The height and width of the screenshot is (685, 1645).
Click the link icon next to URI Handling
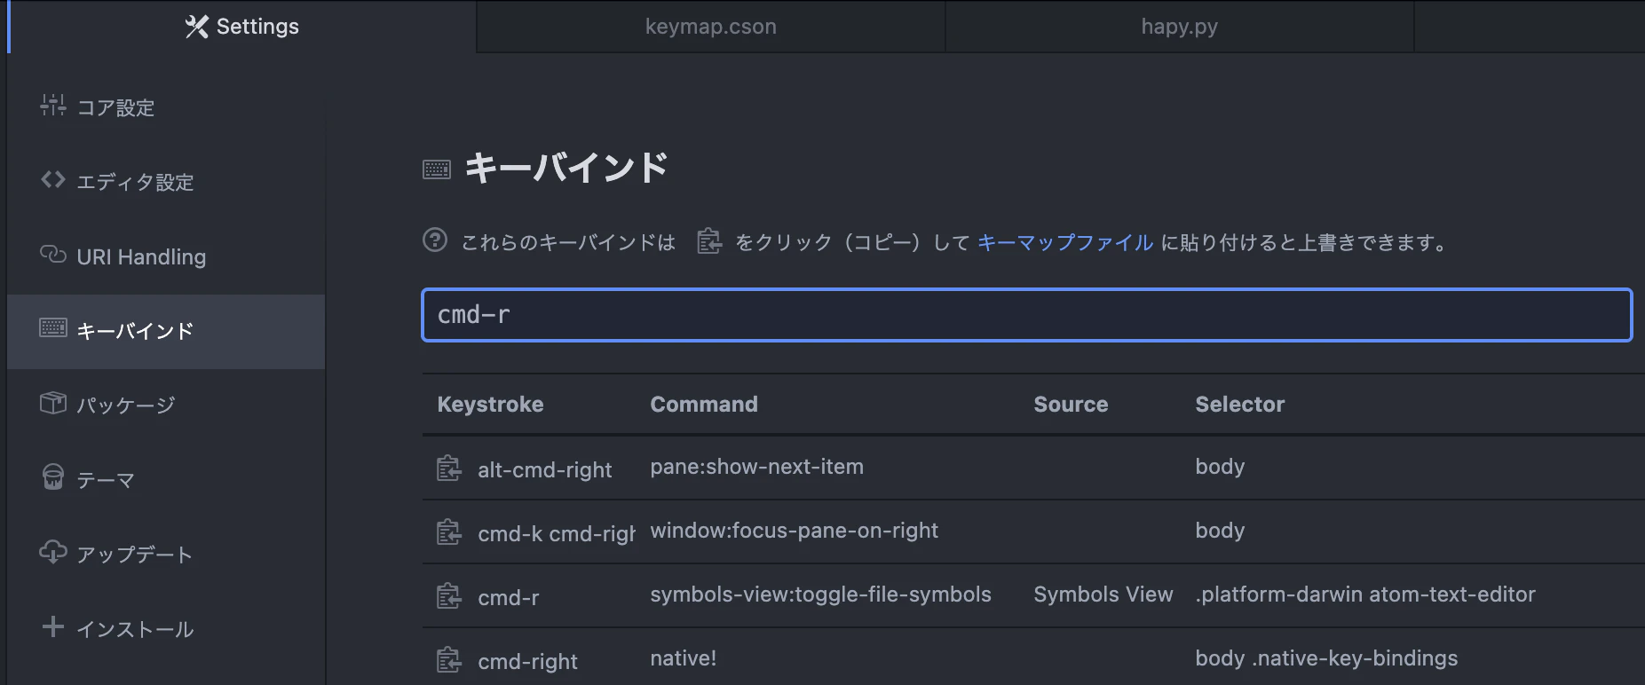point(53,254)
